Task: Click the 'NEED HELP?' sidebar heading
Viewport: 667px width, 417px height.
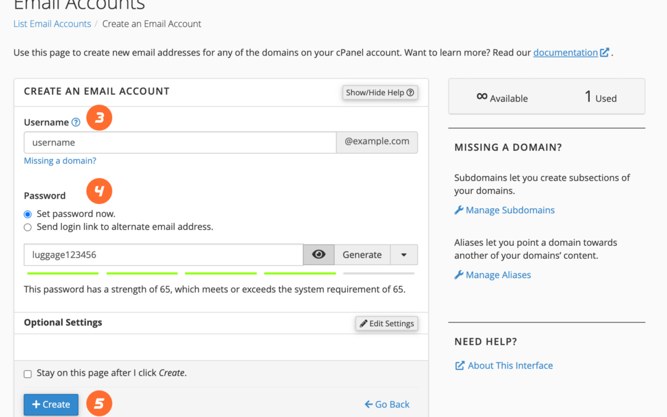Action: pos(486,342)
